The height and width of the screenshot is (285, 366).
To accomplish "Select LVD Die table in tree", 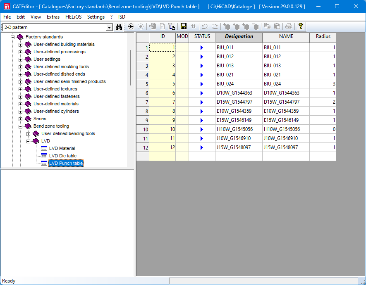I will 62,156.
